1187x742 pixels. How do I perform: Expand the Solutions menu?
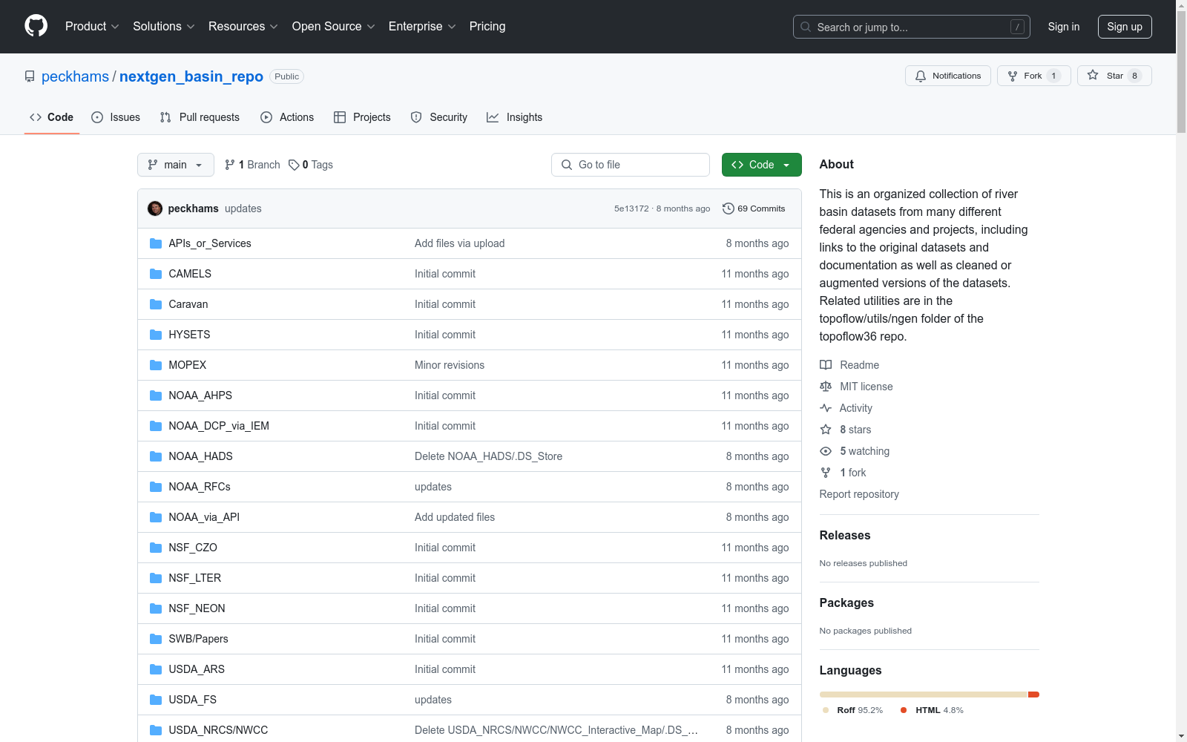point(164,26)
